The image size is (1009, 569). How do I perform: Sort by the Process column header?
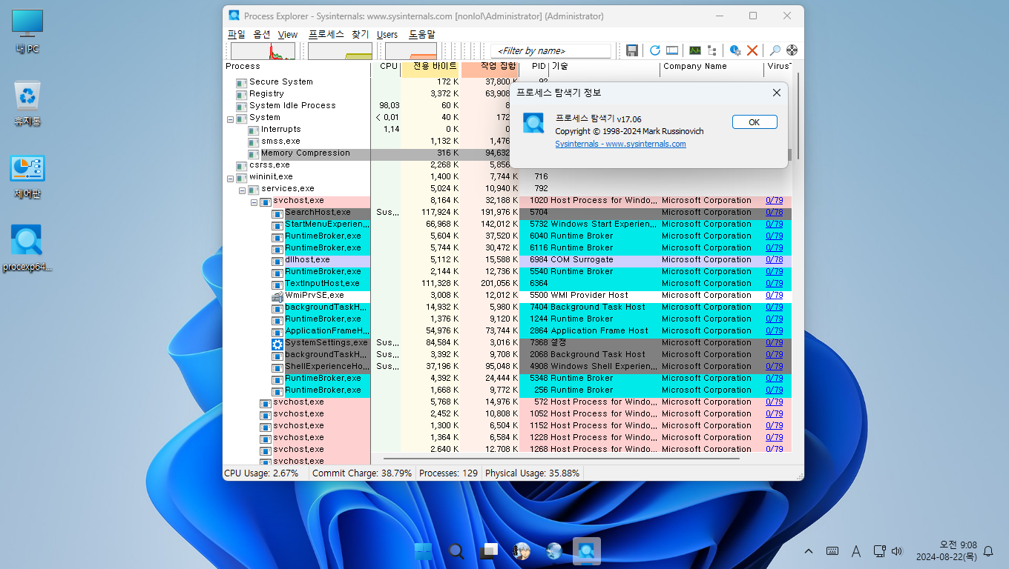pyautogui.click(x=297, y=67)
